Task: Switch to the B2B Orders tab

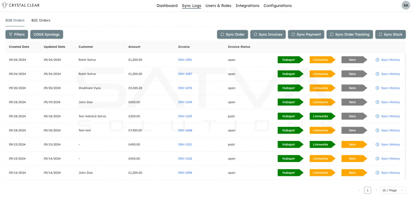Action: tap(15, 20)
